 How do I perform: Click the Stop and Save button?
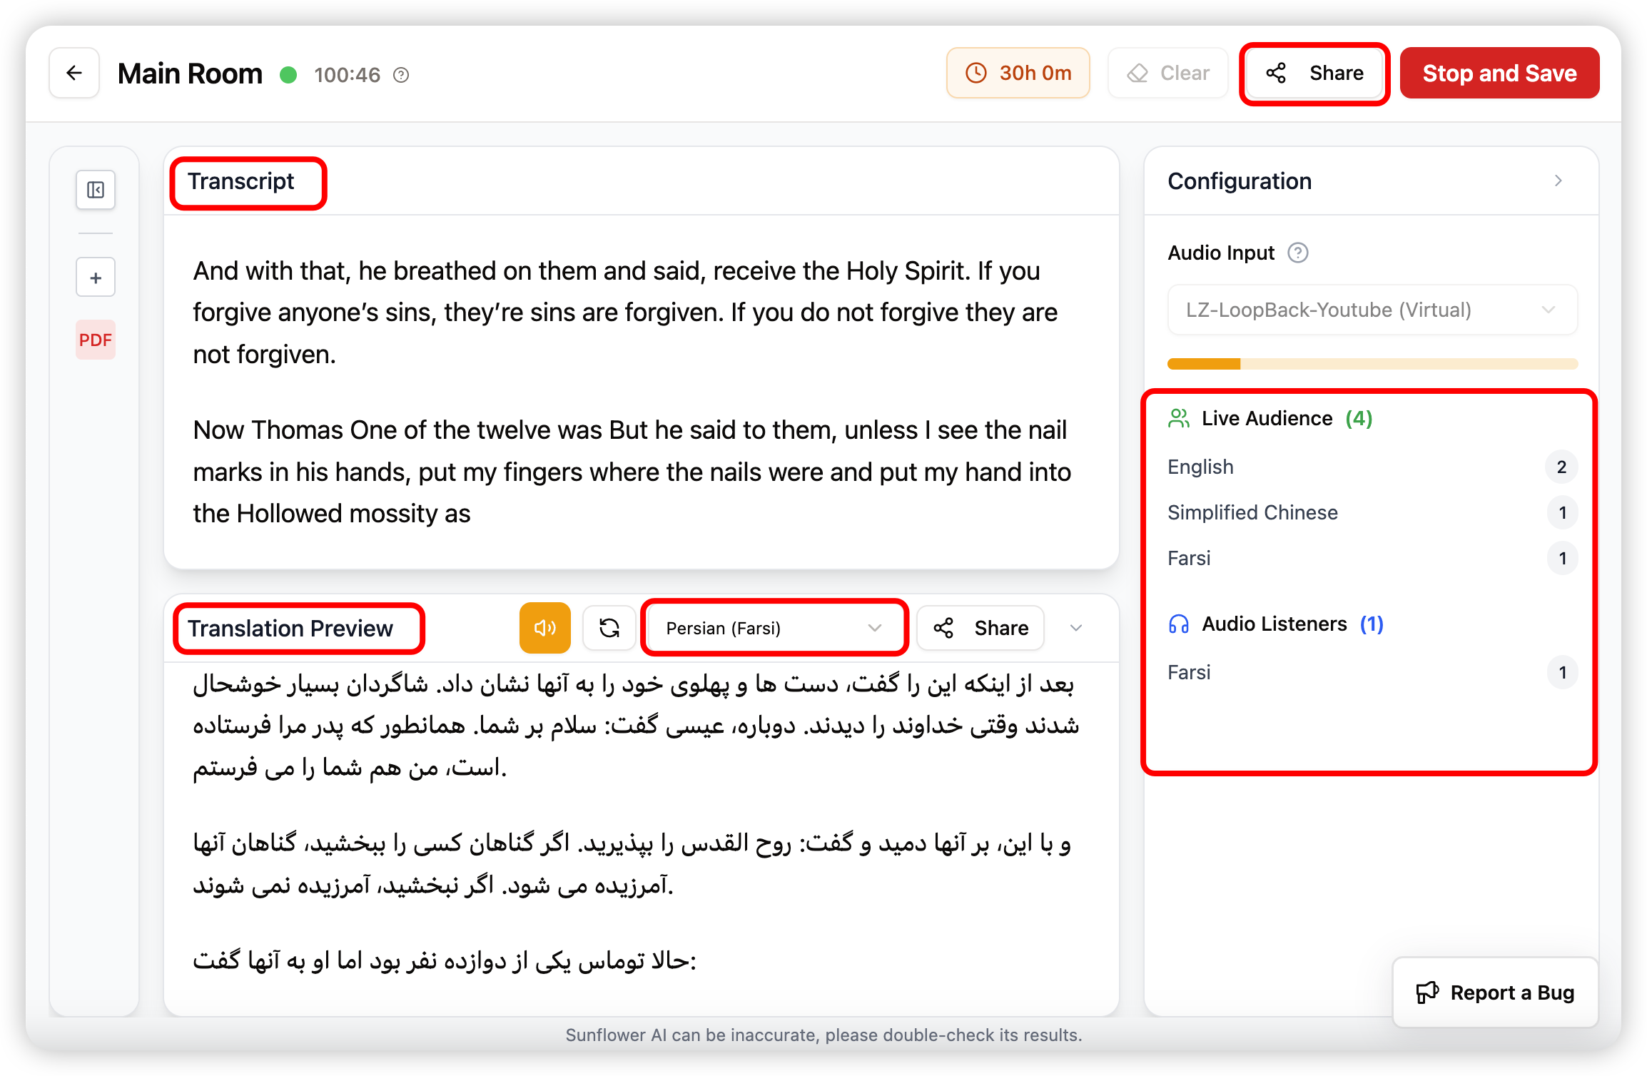1499,73
